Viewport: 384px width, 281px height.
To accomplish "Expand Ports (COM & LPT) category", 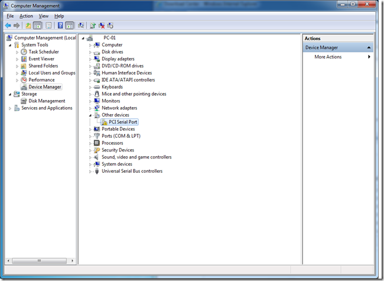I will [90, 136].
